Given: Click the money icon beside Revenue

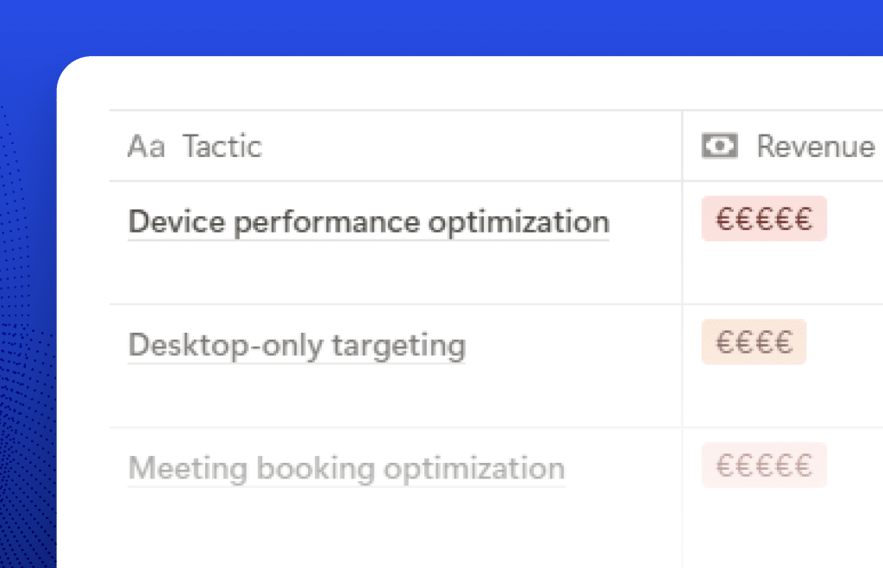Looking at the screenshot, I should pos(719,147).
